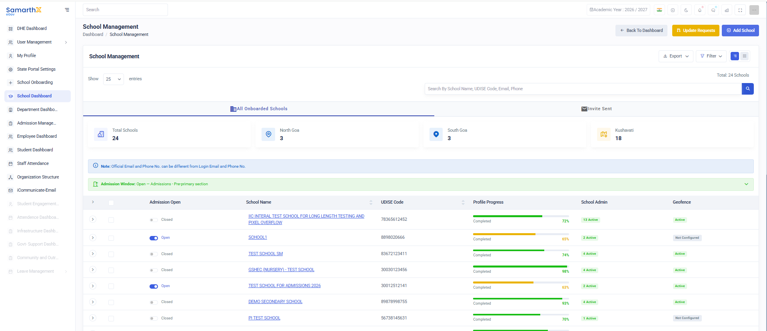This screenshot has height=331, width=767.
Task: Open chat messages icon in top bar
Action: [x=713, y=10]
